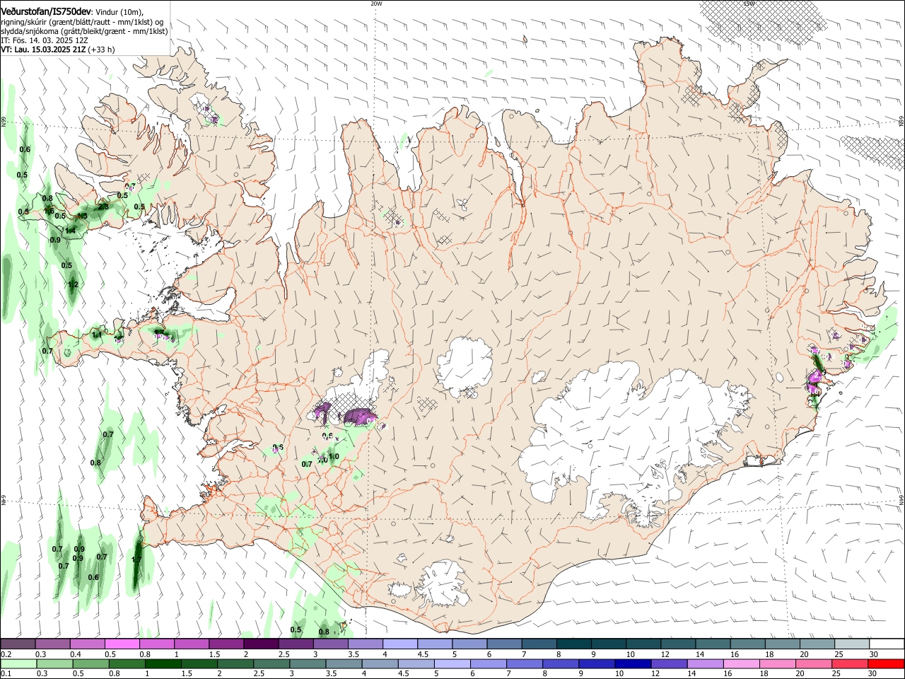Click the initial time line IT: Fös. 14. 03. 2025 12Z

44,40
